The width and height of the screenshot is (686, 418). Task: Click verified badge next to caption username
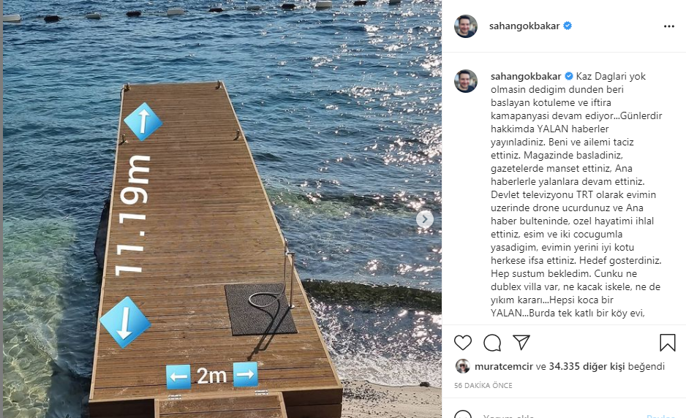tap(569, 76)
